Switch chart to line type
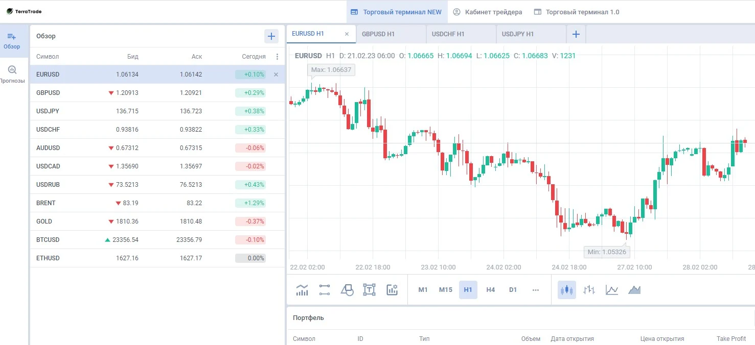 (612, 290)
